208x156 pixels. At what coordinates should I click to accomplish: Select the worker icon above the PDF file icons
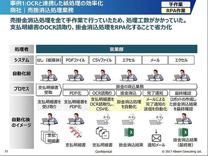75,119
